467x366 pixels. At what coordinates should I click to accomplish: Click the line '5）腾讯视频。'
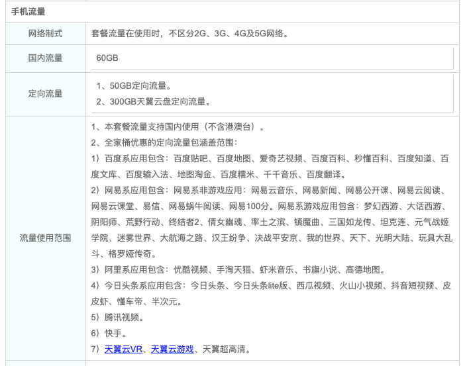[118, 318]
